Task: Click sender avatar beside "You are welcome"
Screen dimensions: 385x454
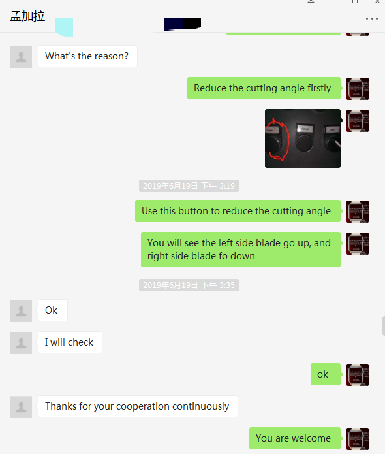Action: (358, 439)
